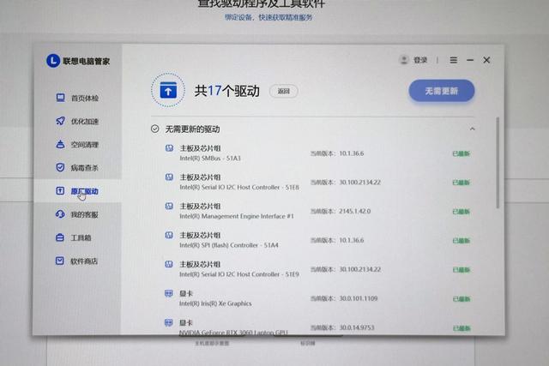Open 优化加速 in the sidebar

[x=77, y=122]
